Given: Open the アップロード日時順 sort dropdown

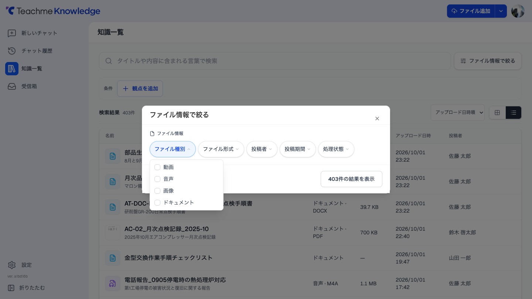Looking at the screenshot, I should pos(457,113).
